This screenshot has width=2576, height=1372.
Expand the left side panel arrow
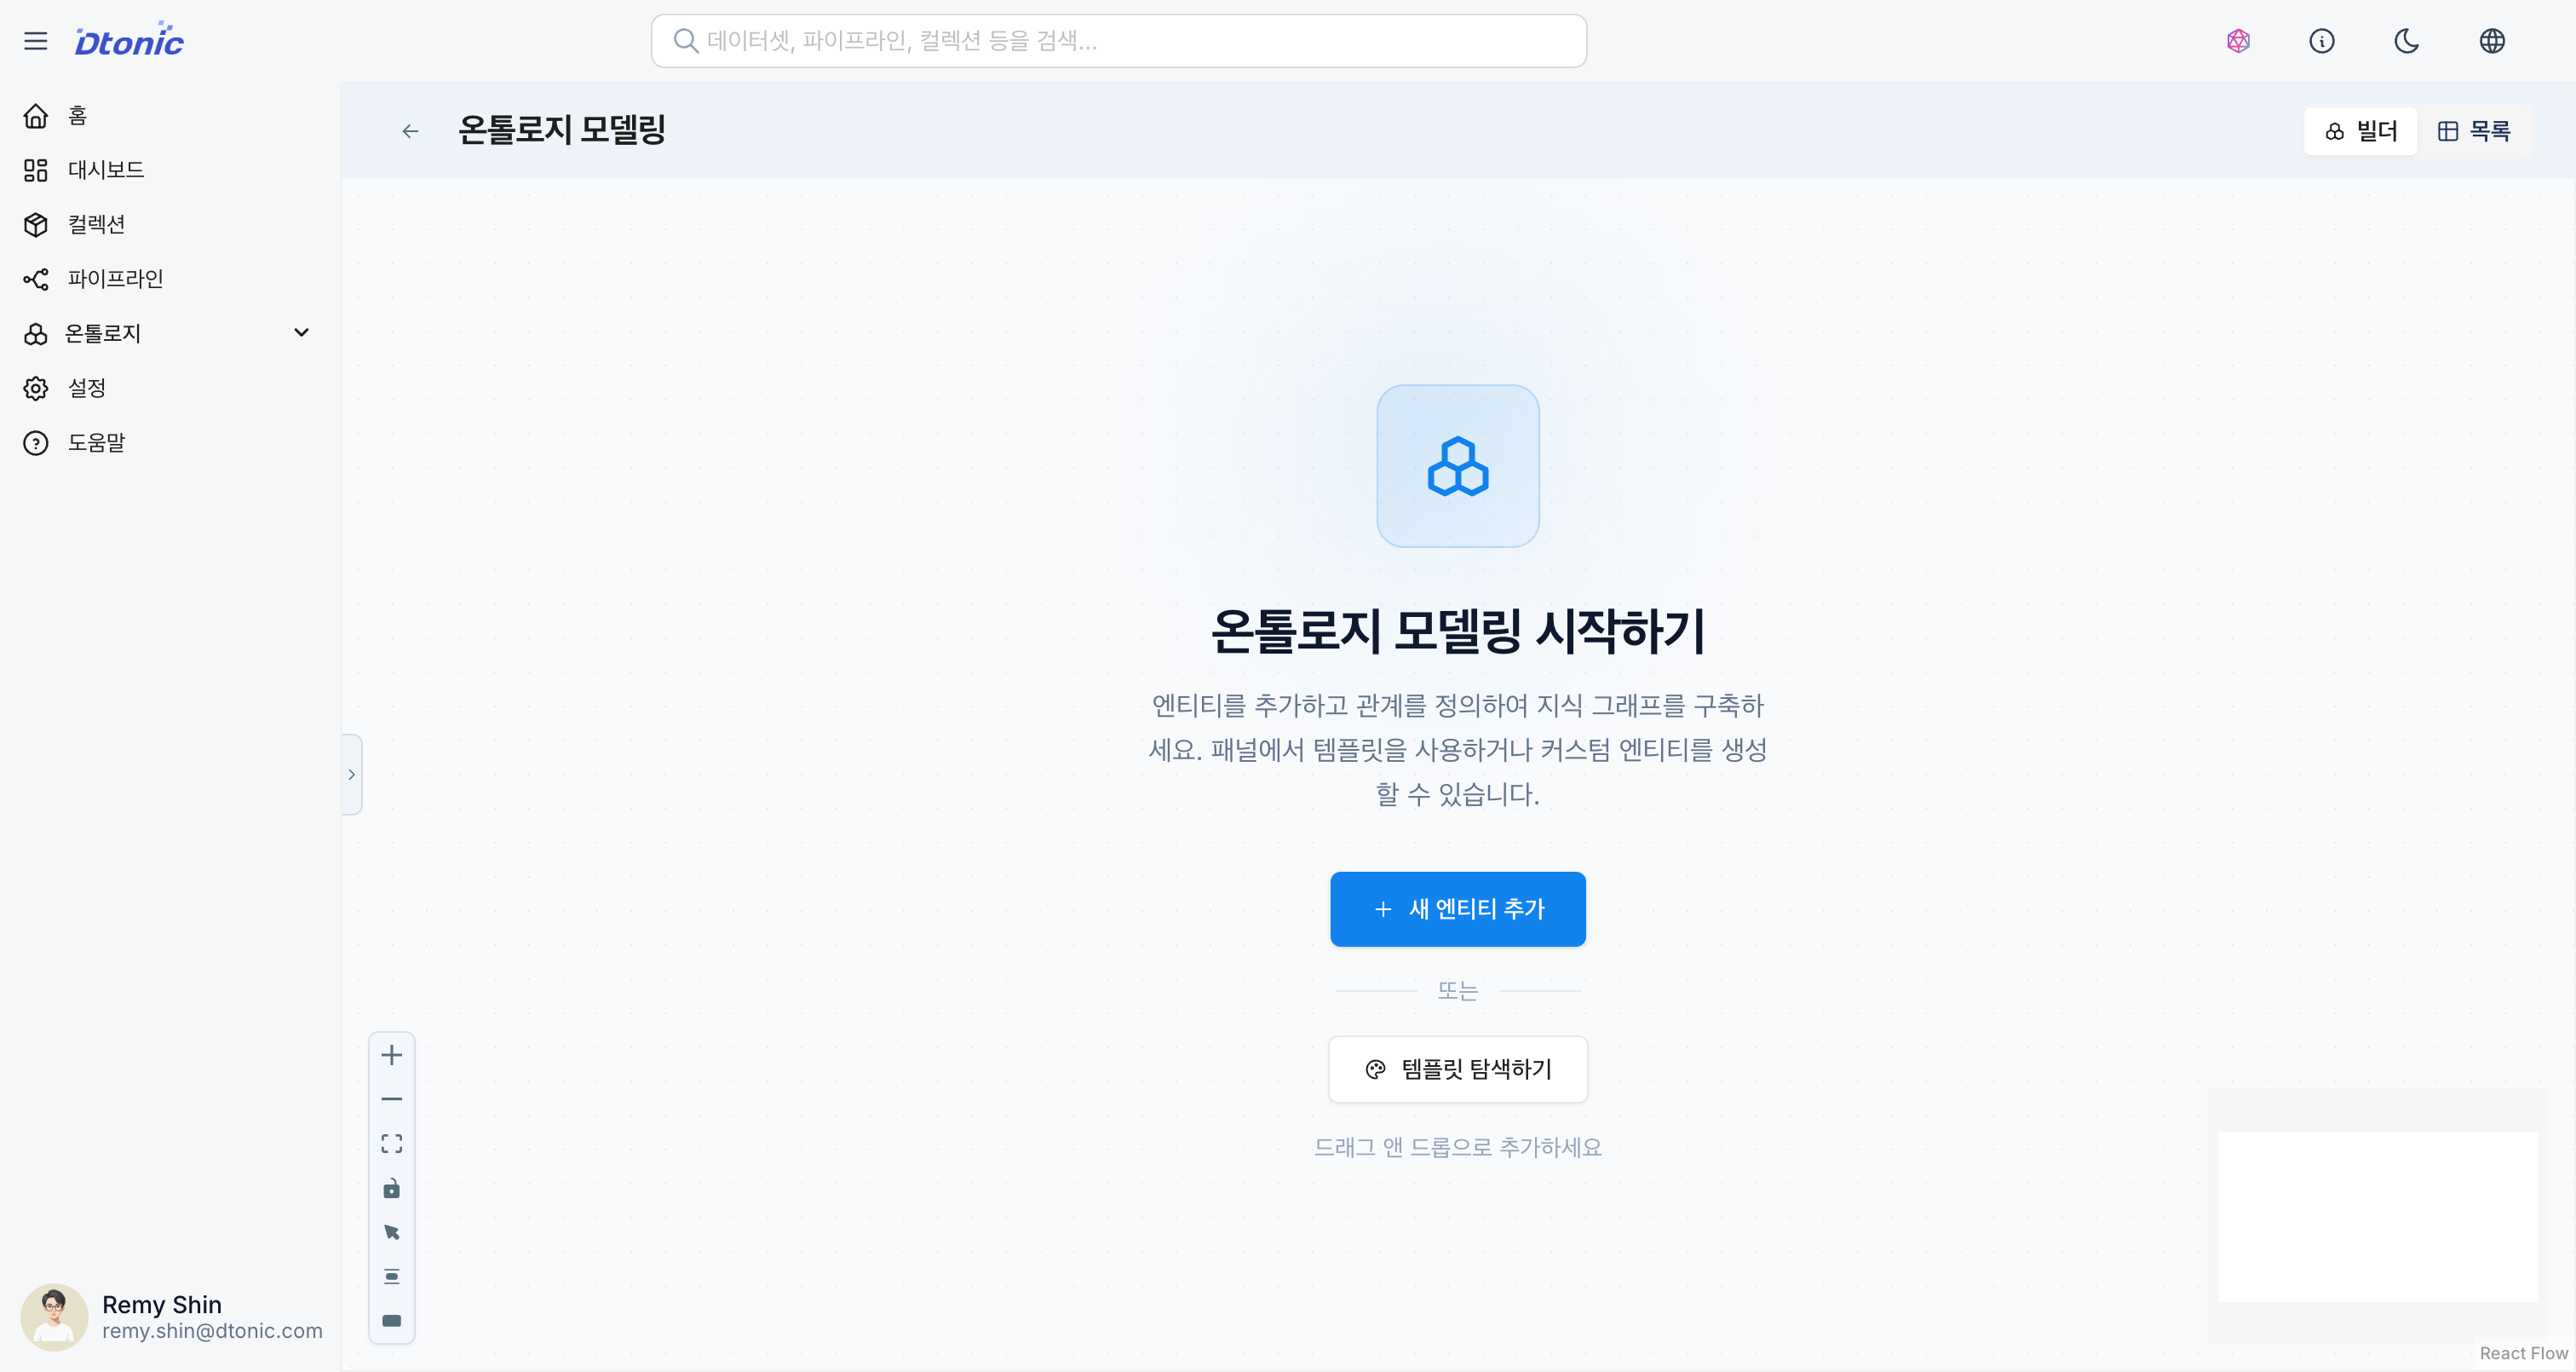click(x=352, y=774)
